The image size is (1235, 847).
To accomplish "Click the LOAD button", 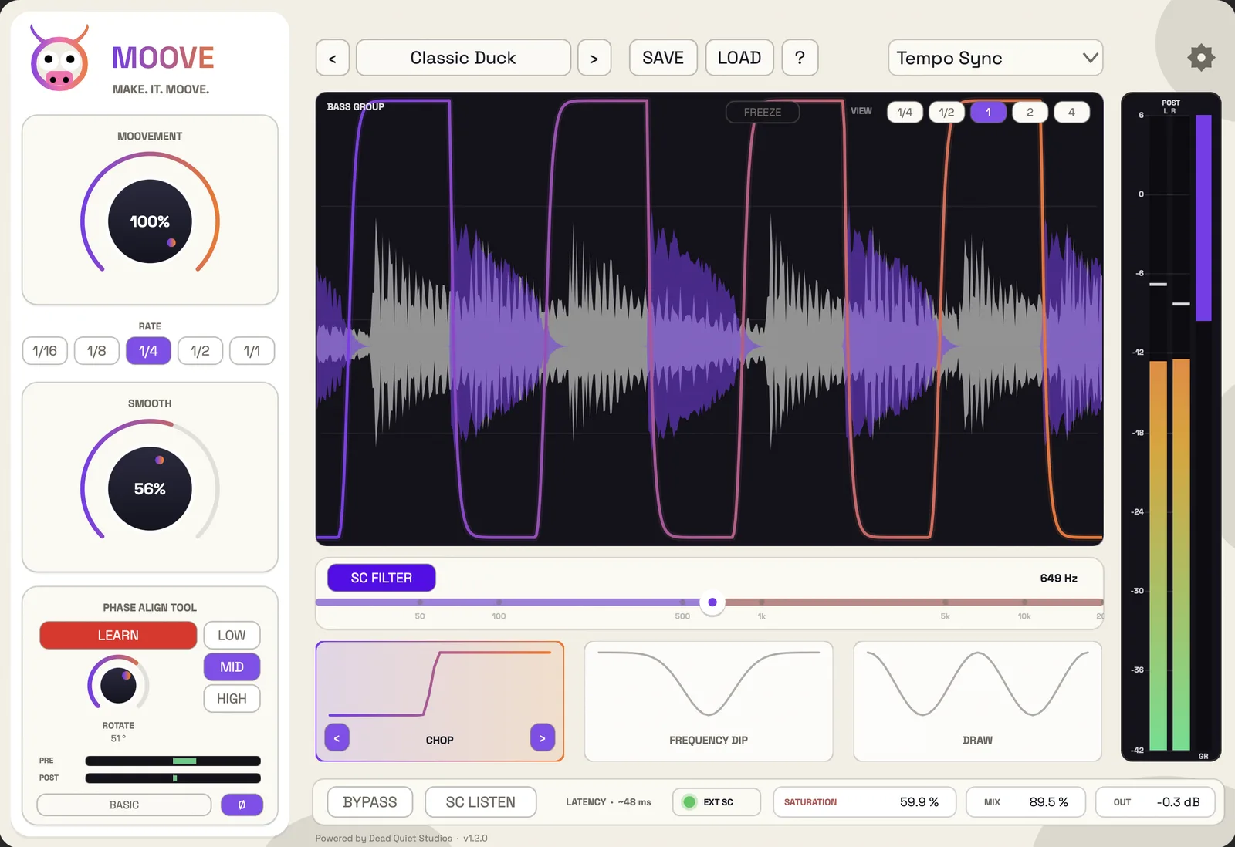I will (739, 58).
